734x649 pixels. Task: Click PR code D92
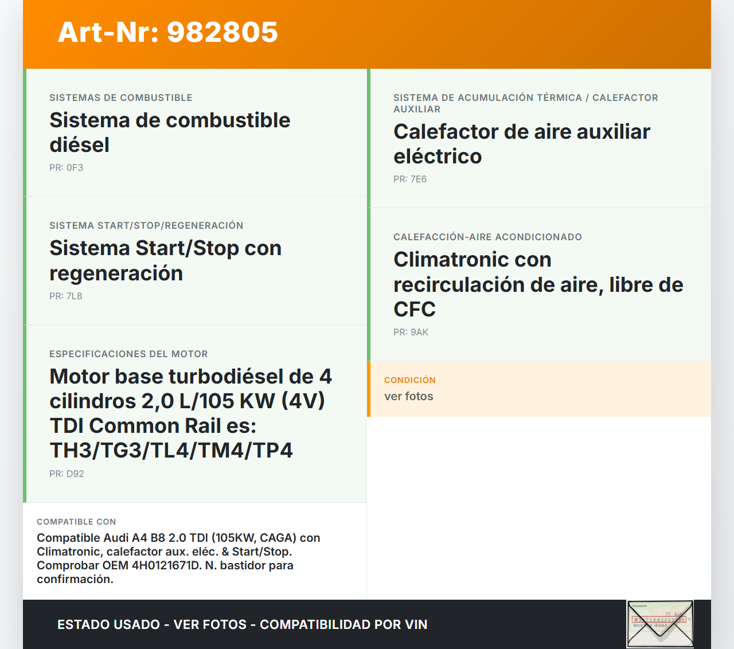tap(67, 474)
